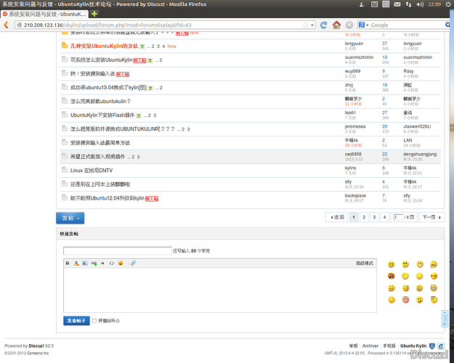The height and width of the screenshot is (363, 454).
Task: Open thread 能不能用Ubuntu12.04升级到kylin
Action: (x=107, y=198)
